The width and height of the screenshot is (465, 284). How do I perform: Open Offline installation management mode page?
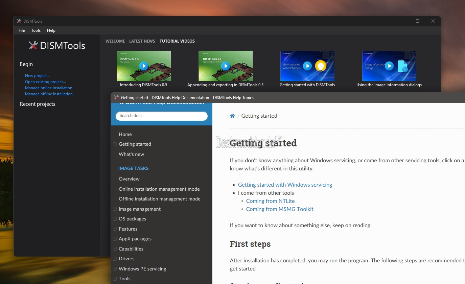click(159, 199)
